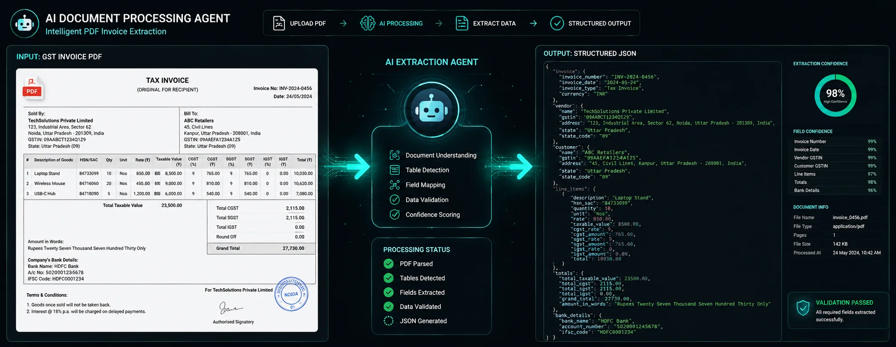This screenshot has width=896, height=347.
Task: Click the Invoice Date field confidence row
Action: point(835,150)
